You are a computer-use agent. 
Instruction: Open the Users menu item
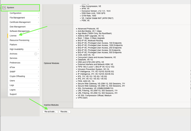[x=24, y=81]
